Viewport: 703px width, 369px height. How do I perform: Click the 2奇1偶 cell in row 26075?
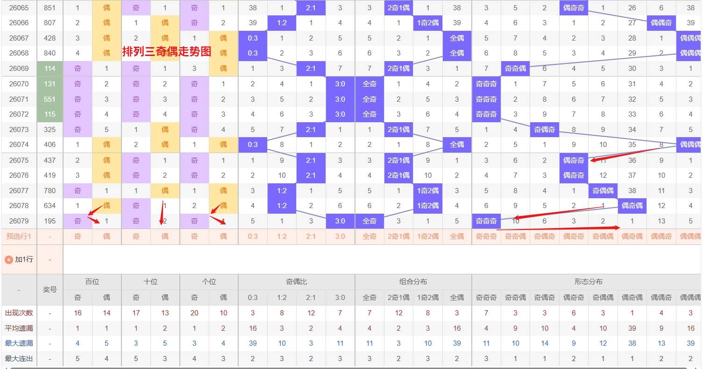(x=398, y=160)
